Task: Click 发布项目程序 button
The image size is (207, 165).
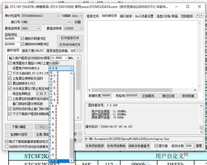Action: click(x=95, y=146)
